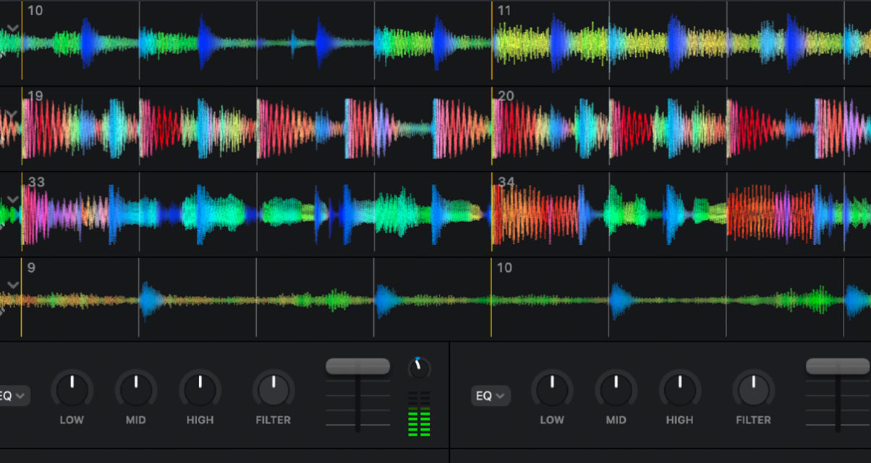
Task: Click bar marker 11 on the top deck waveform
Action: (x=503, y=11)
